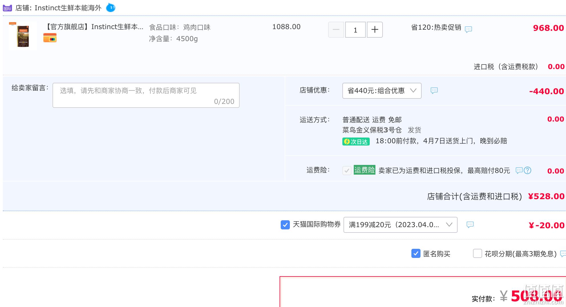Open the comment bubble after 最高赔付80元
The image size is (566, 307).
[519, 171]
